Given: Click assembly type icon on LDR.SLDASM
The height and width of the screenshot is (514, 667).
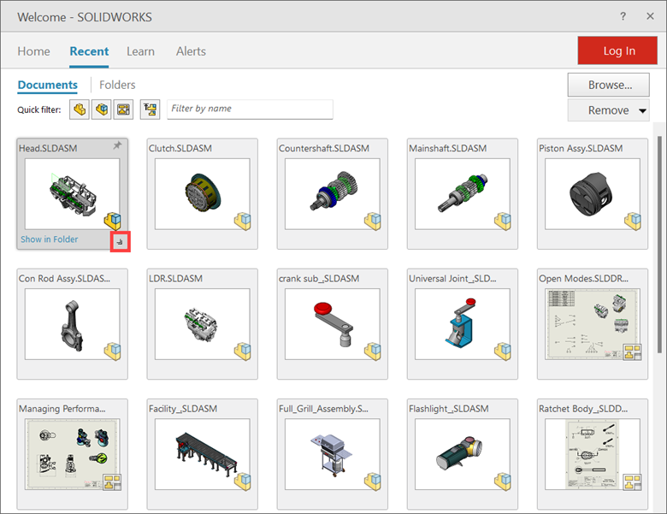Looking at the screenshot, I should click(x=243, y=352).
